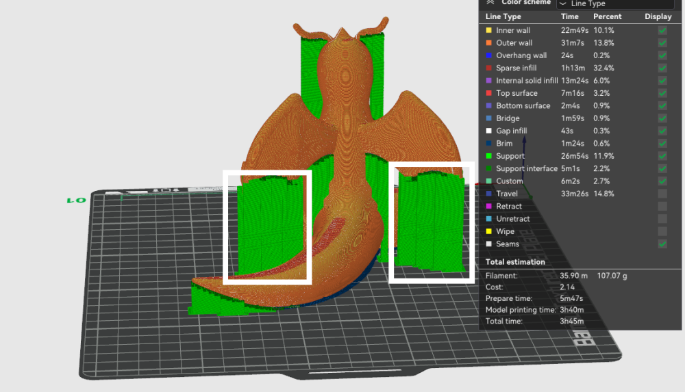Screen dimensions: 685x392
Task: Click the bright green Support color swatch
Action: pyautogui.click(x=489, y=156)
